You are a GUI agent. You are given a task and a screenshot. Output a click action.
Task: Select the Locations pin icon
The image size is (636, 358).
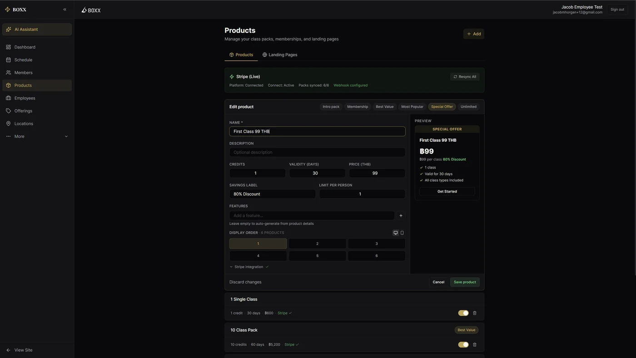[x=8, y=123]
